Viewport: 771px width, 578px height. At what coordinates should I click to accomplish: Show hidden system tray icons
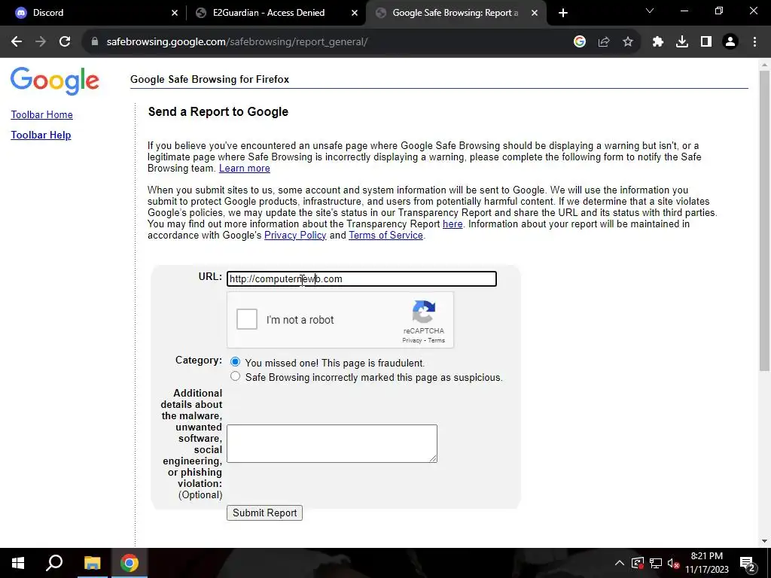(x=620, y=563)
